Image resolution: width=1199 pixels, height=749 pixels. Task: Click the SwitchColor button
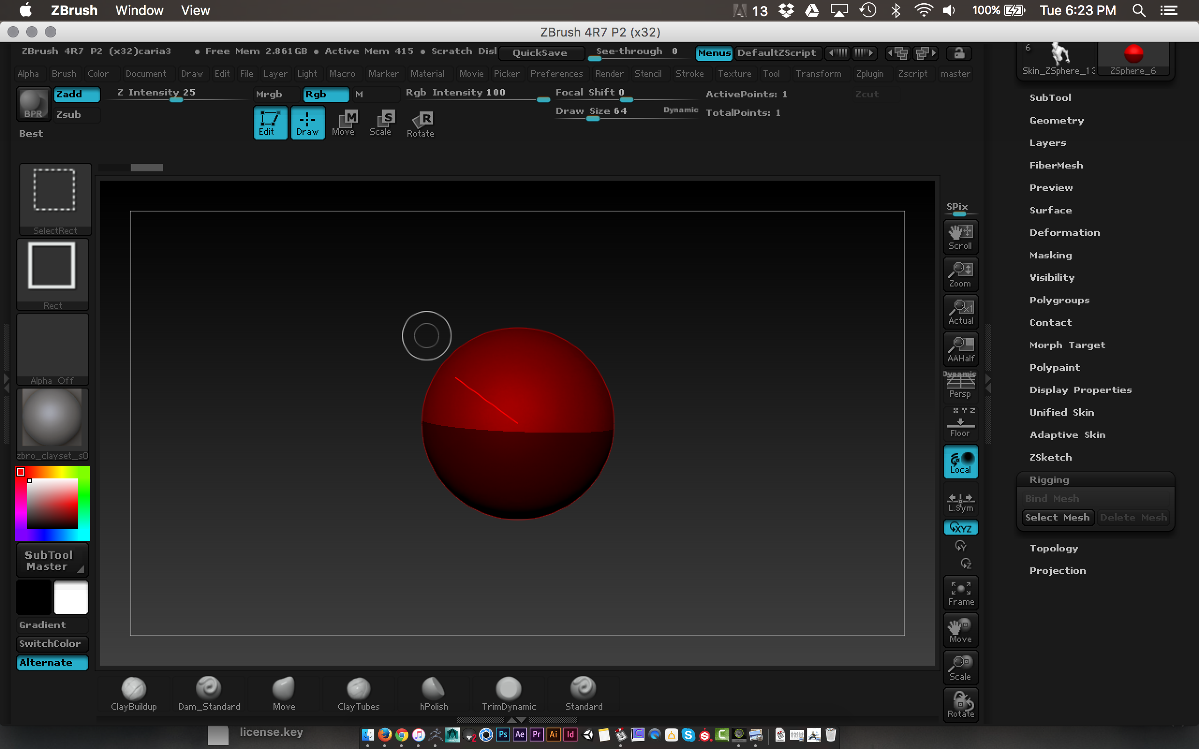52,644
